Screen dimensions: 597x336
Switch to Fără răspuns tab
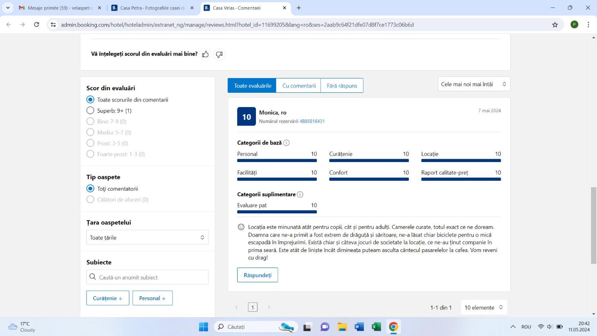tap(342, 86)
